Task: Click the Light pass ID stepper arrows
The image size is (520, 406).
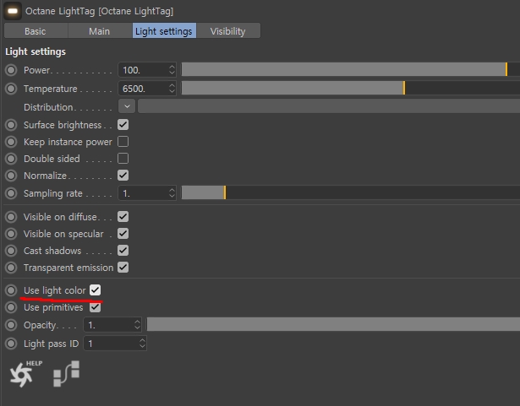Action: (142, 344)
